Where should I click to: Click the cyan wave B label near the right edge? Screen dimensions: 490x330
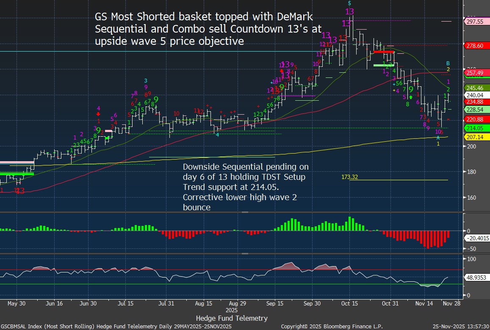click(448, 63)
